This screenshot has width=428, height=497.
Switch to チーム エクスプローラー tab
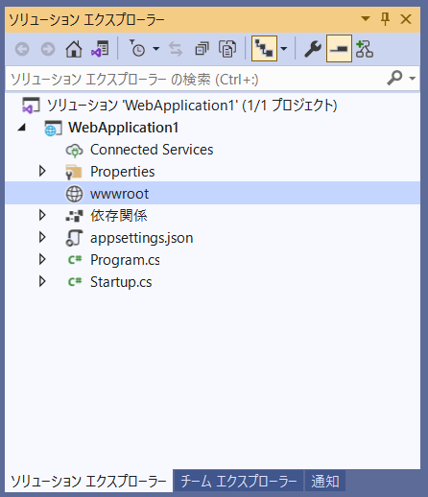pyautogui.click(x=239, y=481)
